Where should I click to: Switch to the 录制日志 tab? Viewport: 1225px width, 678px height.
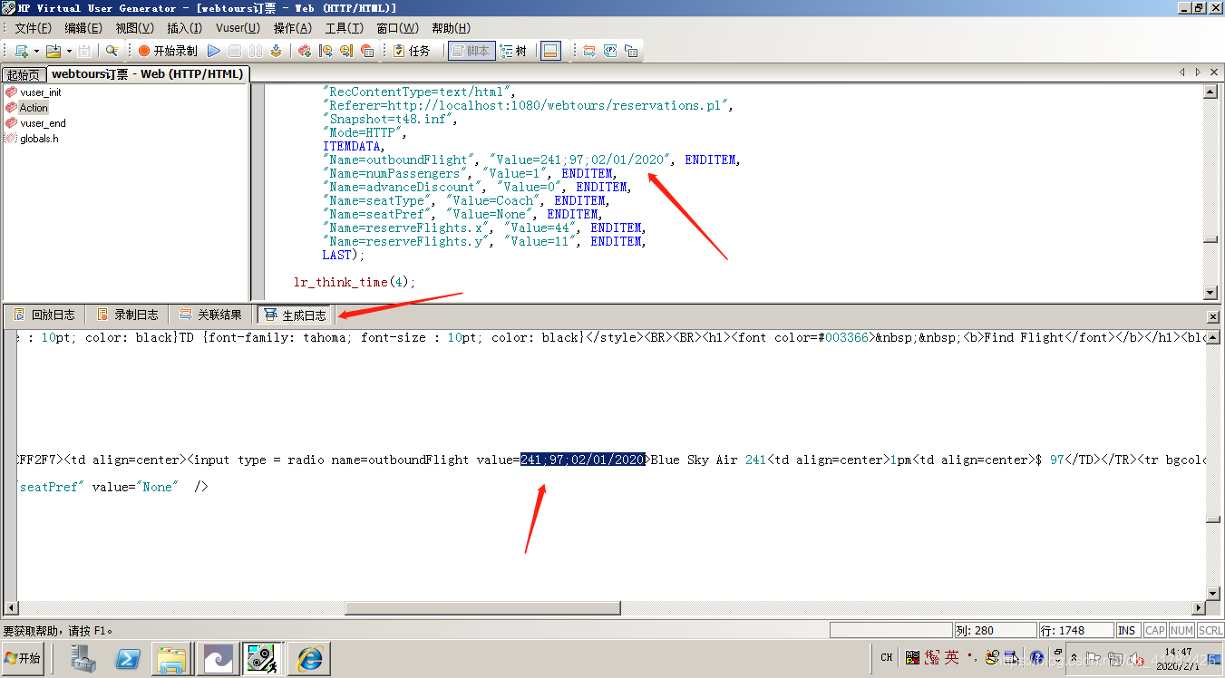pos(127,315)
